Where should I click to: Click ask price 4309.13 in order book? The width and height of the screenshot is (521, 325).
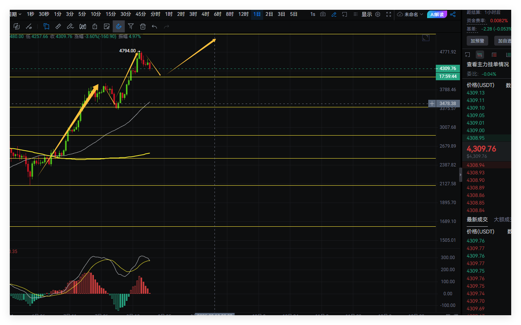[476, 93]
